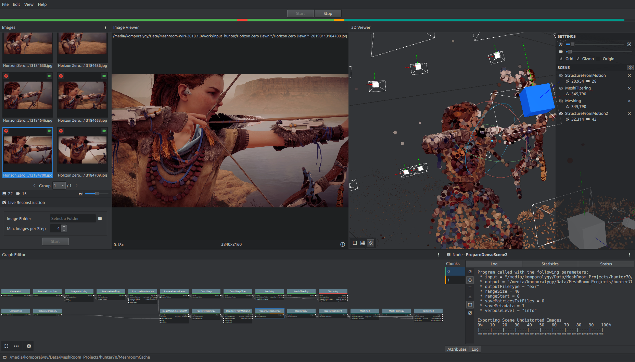Image resolution: width=635 pixels, height=362 pixels.
Task: Click the Attributes tab button
Action: (x=457, y=349)
